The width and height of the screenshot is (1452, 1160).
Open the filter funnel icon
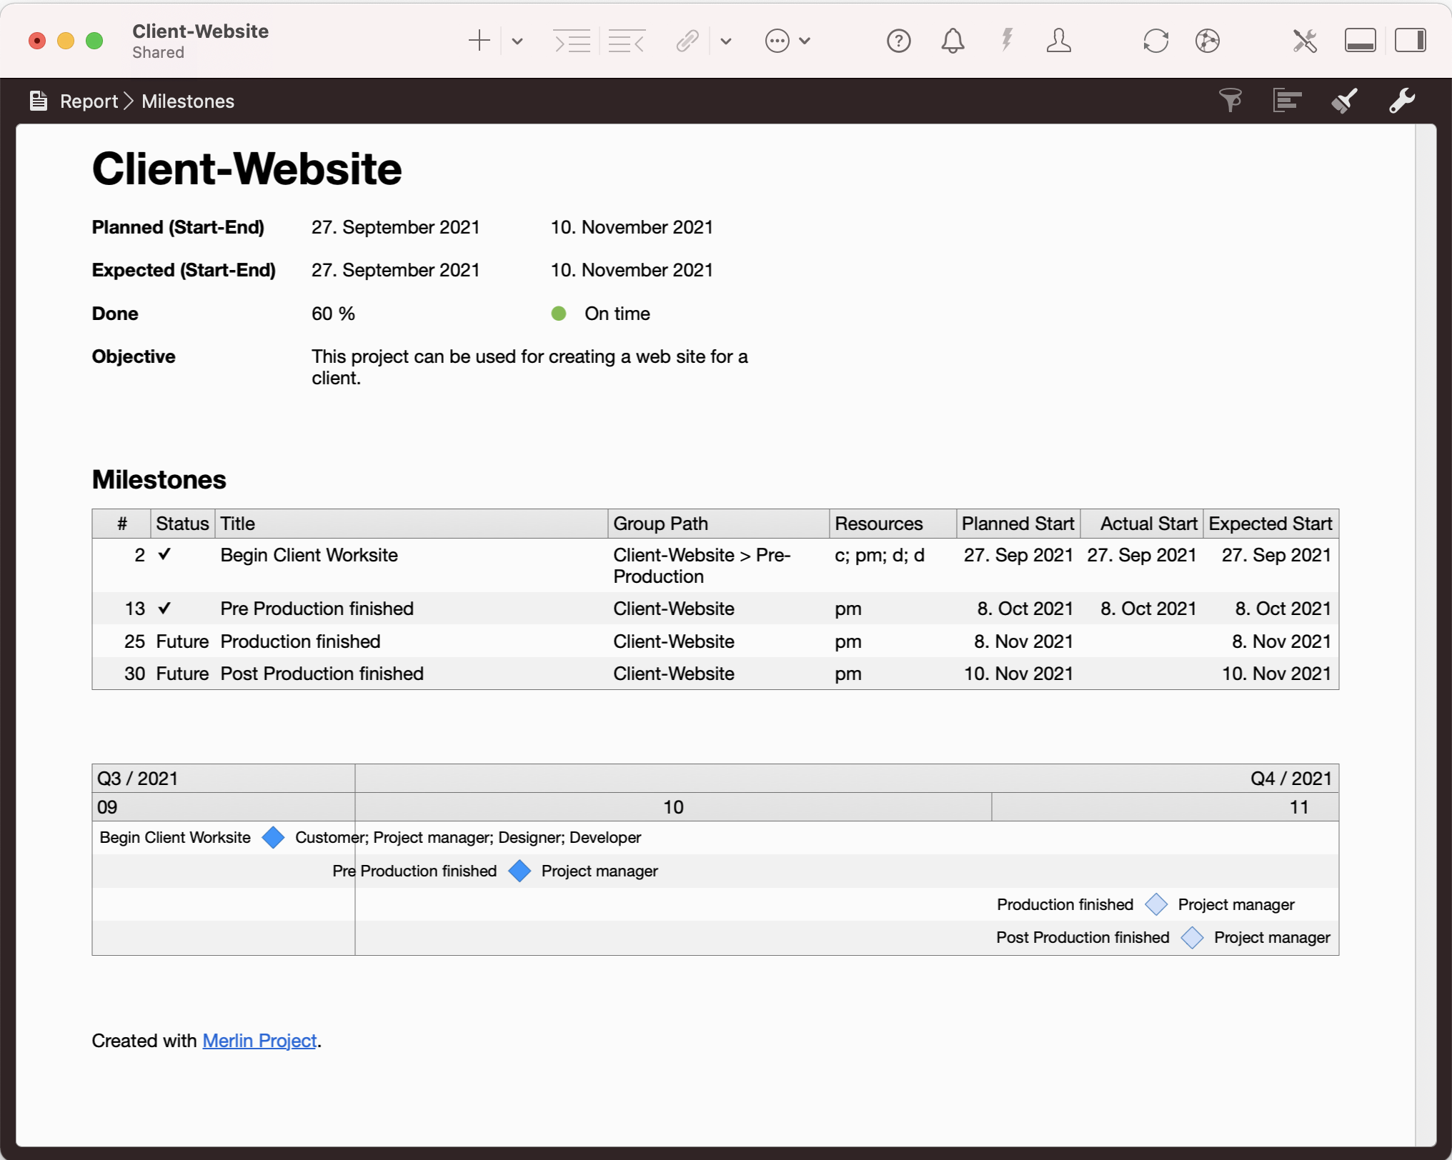click(x=1230, y=101)
